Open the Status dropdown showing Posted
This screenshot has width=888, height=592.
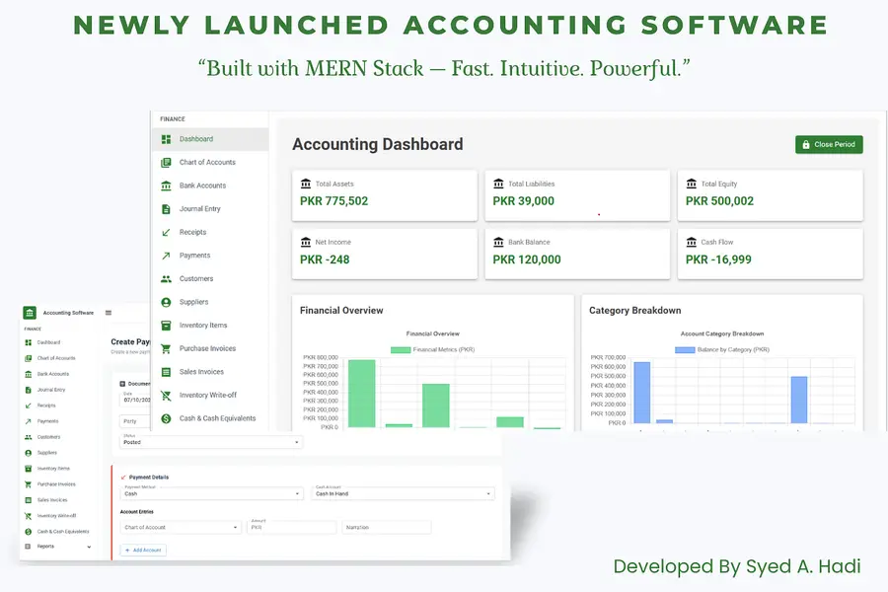pyautogui.click(x=211, y=442)
